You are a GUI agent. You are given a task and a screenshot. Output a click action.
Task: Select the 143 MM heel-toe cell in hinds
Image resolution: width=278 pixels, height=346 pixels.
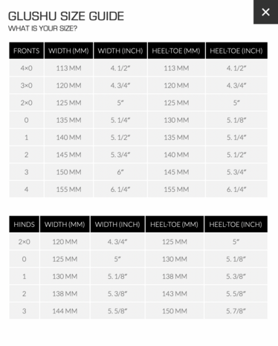(x=175, y=294)
